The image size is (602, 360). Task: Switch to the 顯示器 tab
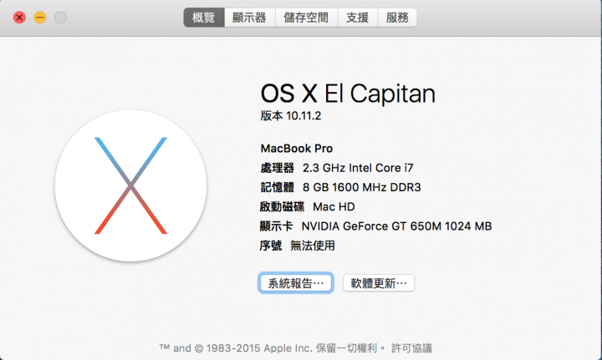coord(249,18)
